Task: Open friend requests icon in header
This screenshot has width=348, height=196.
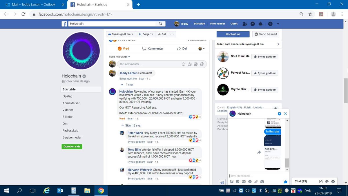Action: coord(245,24)
